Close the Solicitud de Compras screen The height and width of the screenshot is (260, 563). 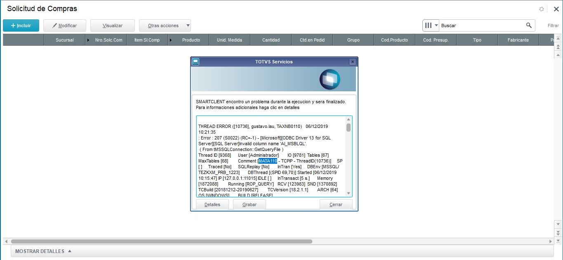(x=556, y=9)
